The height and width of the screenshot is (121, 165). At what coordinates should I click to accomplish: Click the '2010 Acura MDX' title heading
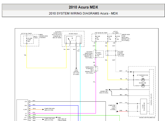[x=83, y=7]
